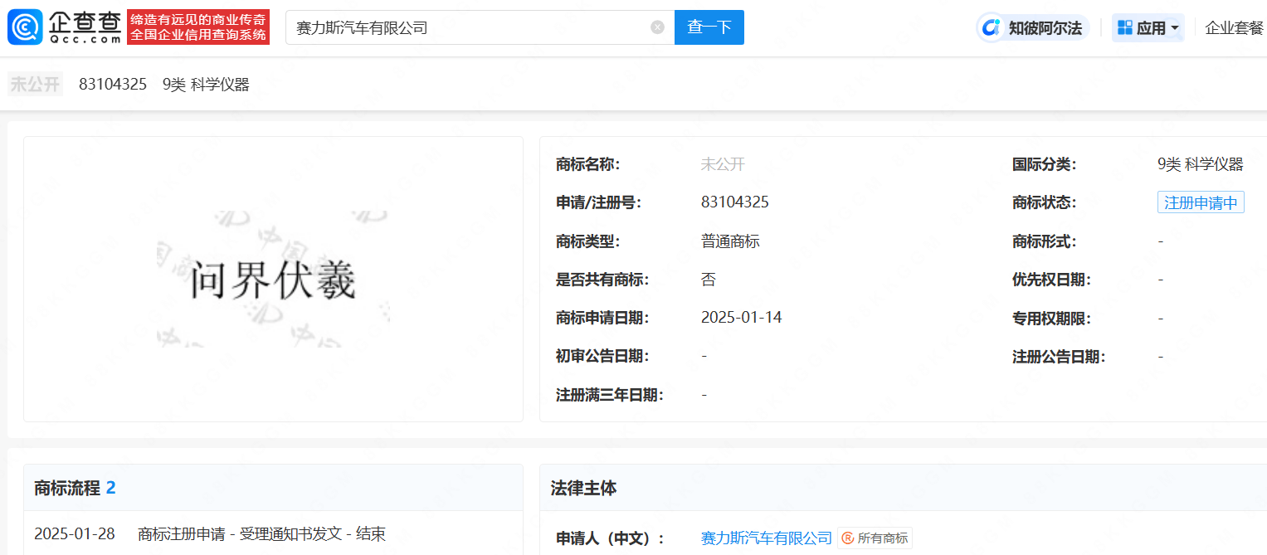Click the red slogan banner beside logo
The height and width of the screenshot is (555, 1267).
tap(198, 27)
